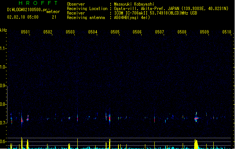
Task: Click the 0.6 kHz frequency label
Action: click(3, 142)
